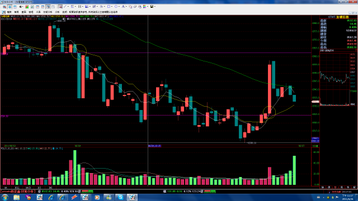Open the orange lightning app on taskbar
This screenshot has width=358, height=201.
point(74,197)
